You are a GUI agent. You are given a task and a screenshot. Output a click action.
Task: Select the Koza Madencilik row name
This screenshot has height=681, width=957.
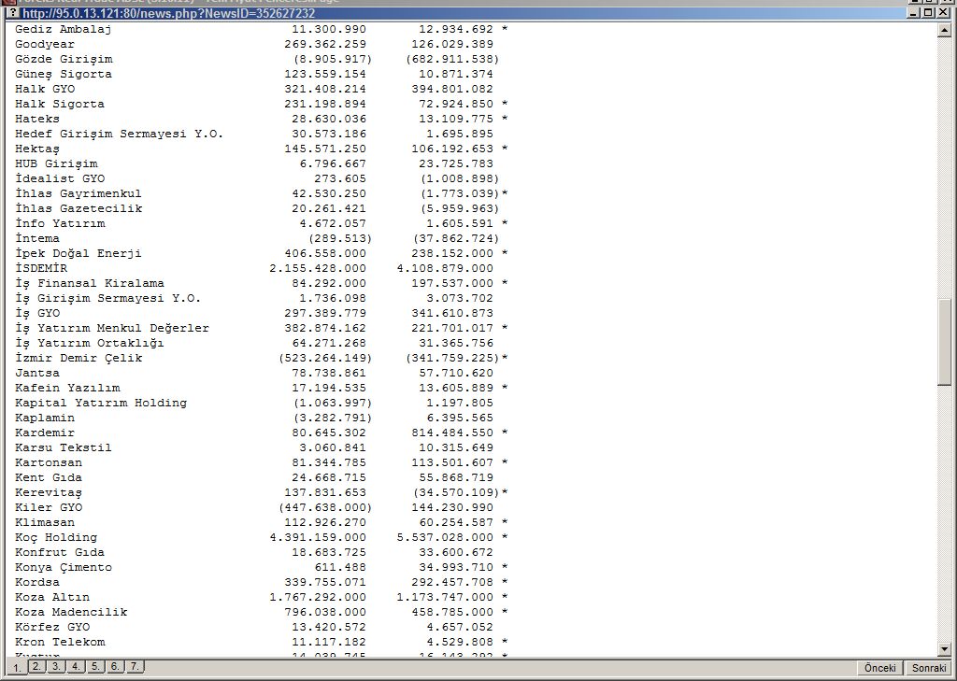(x=71, y=613)
